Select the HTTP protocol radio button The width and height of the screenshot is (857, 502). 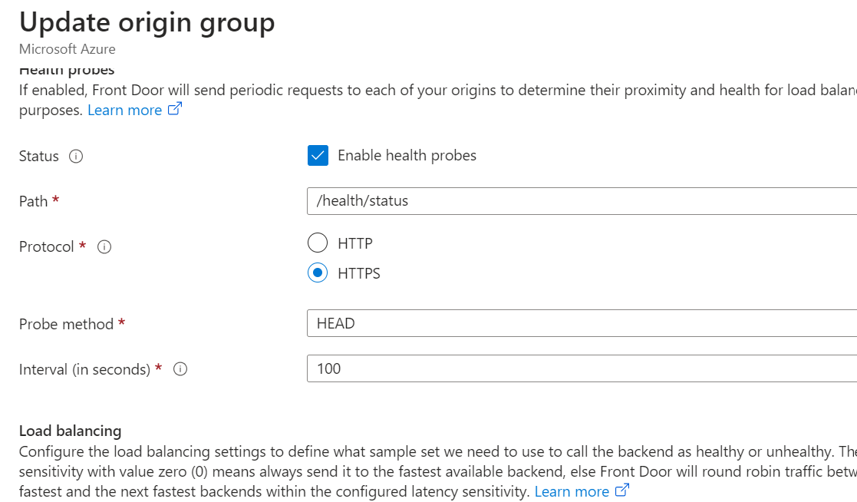[318, 243]
